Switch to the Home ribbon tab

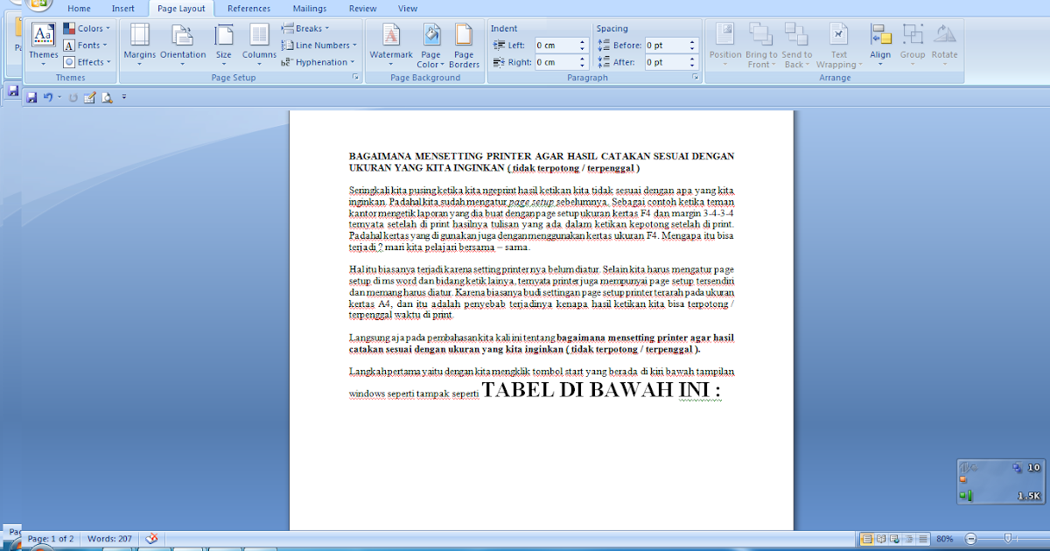click(79, 8)
